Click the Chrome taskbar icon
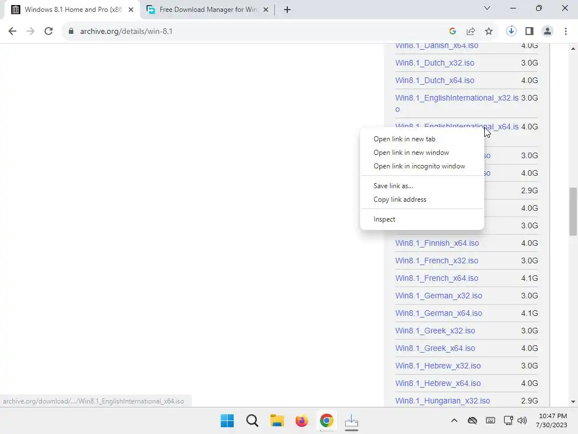The image size is (578, 434). coord(327,420)
